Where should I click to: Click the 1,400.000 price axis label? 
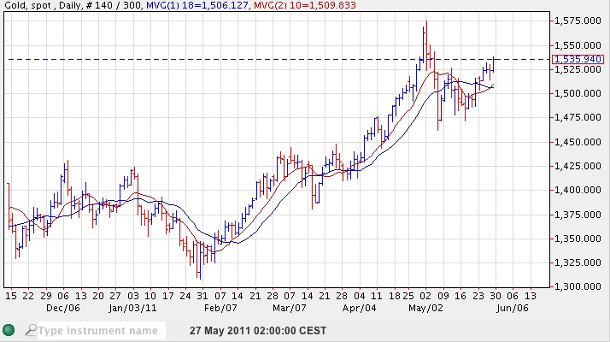[x=578, y=190]
